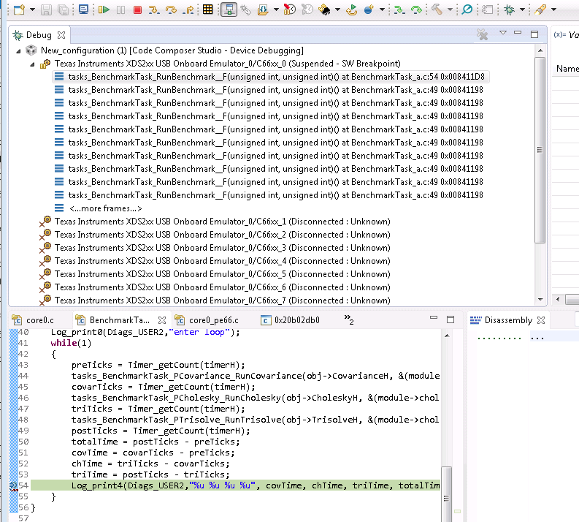Click green Assembly Step Into icon
The height and width of the screenshot is (522, 579).
[x=399, y=10]
